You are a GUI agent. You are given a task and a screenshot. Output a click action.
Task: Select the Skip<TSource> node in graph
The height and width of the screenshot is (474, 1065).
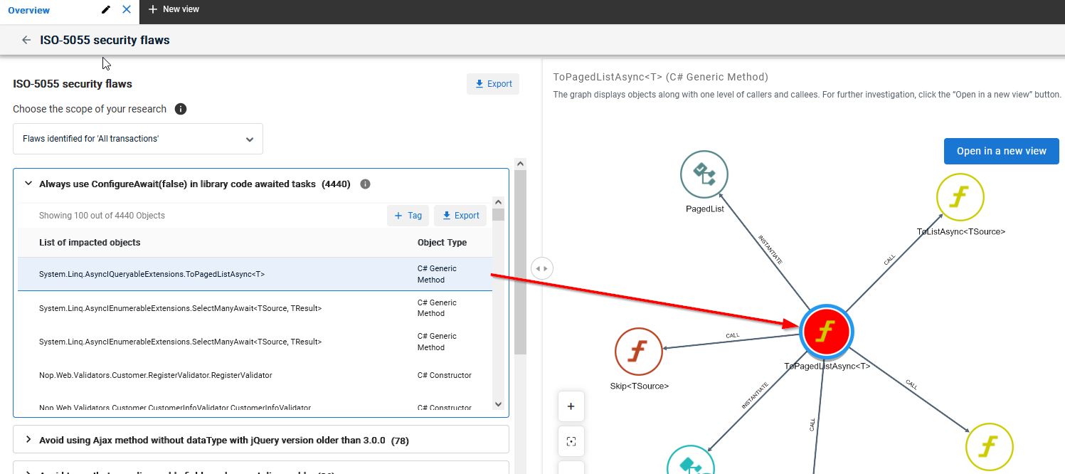click(639, 352)
